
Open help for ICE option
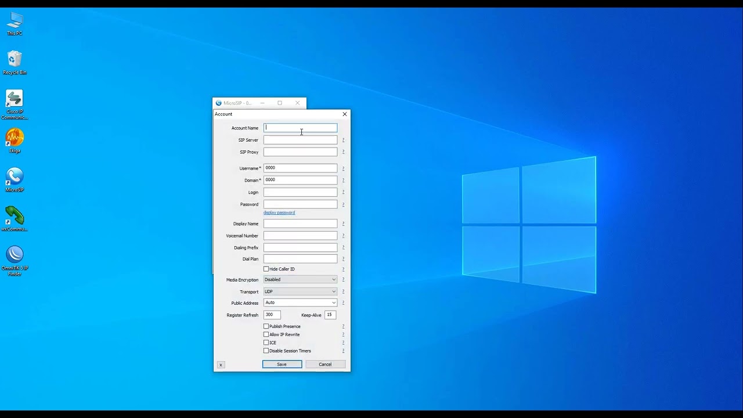point(343,343)
